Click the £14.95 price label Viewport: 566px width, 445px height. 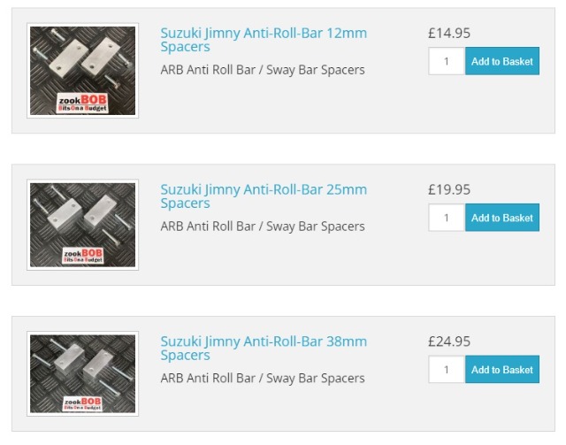[448, 34]
